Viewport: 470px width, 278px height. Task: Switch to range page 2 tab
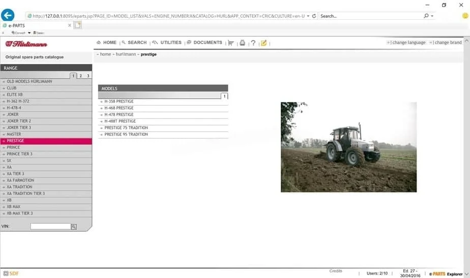pyautogui.click(x=81, y=76)
